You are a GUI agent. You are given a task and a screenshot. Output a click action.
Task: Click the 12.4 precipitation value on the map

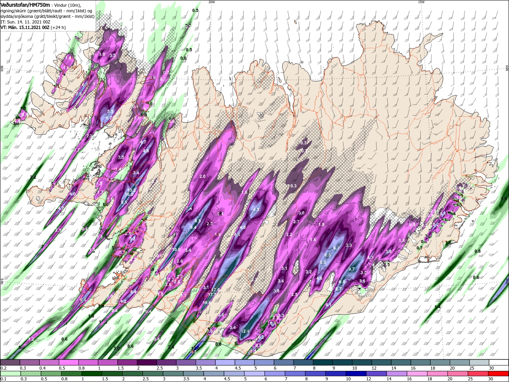click(x=245, y=331)
